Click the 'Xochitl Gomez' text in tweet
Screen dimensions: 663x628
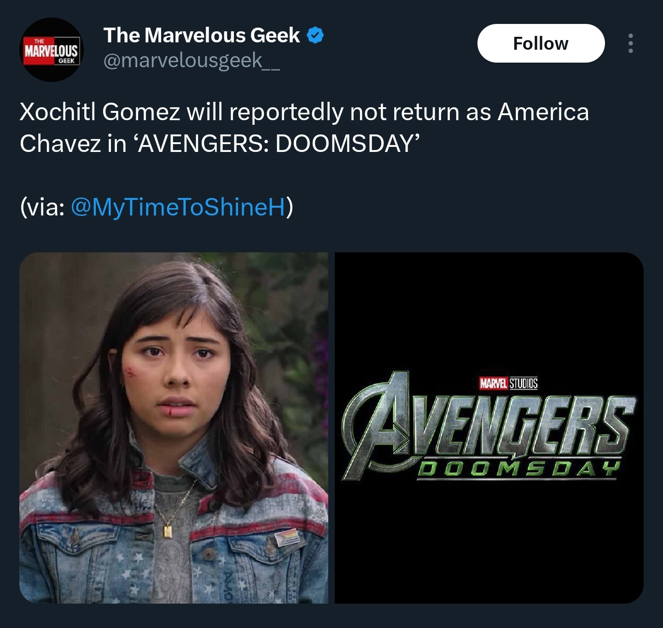pyautogui.click(x=100, y=112)
